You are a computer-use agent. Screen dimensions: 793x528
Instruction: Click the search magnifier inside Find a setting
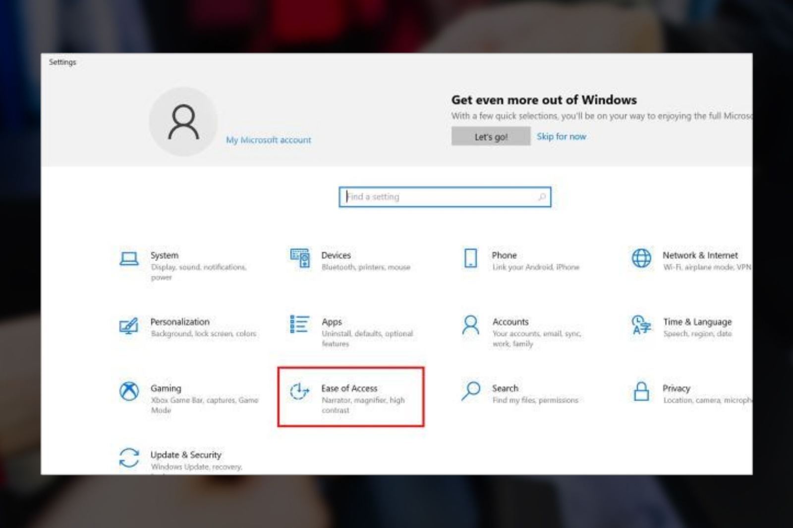pos(542,197)
